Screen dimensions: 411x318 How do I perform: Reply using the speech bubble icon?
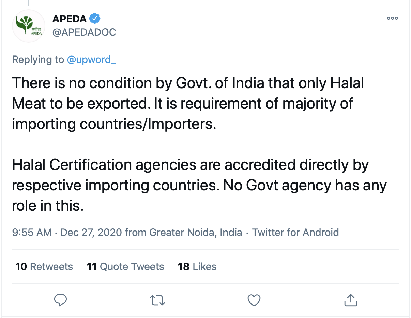tap(61, 300)
